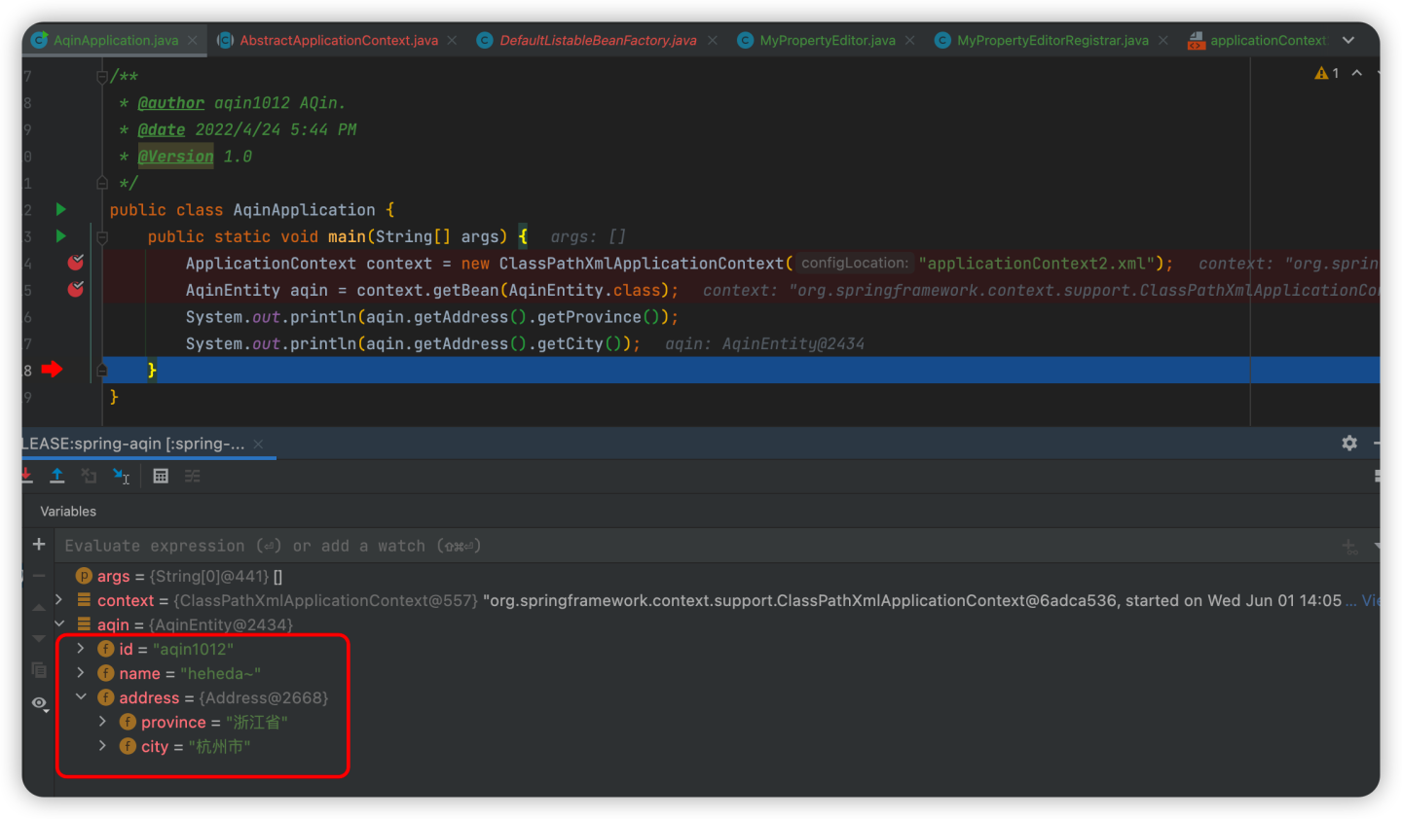The height and width of the screenshot is (819, 1402).
Task: Expand the id field node
Action: click(81, 649)
